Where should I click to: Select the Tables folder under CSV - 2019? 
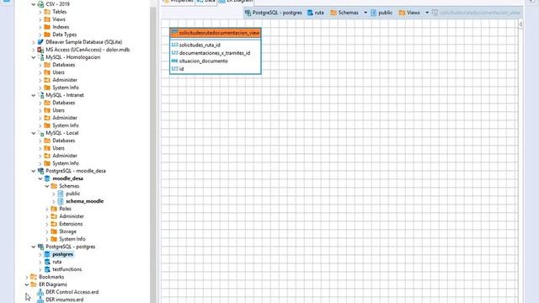[60, 12]
